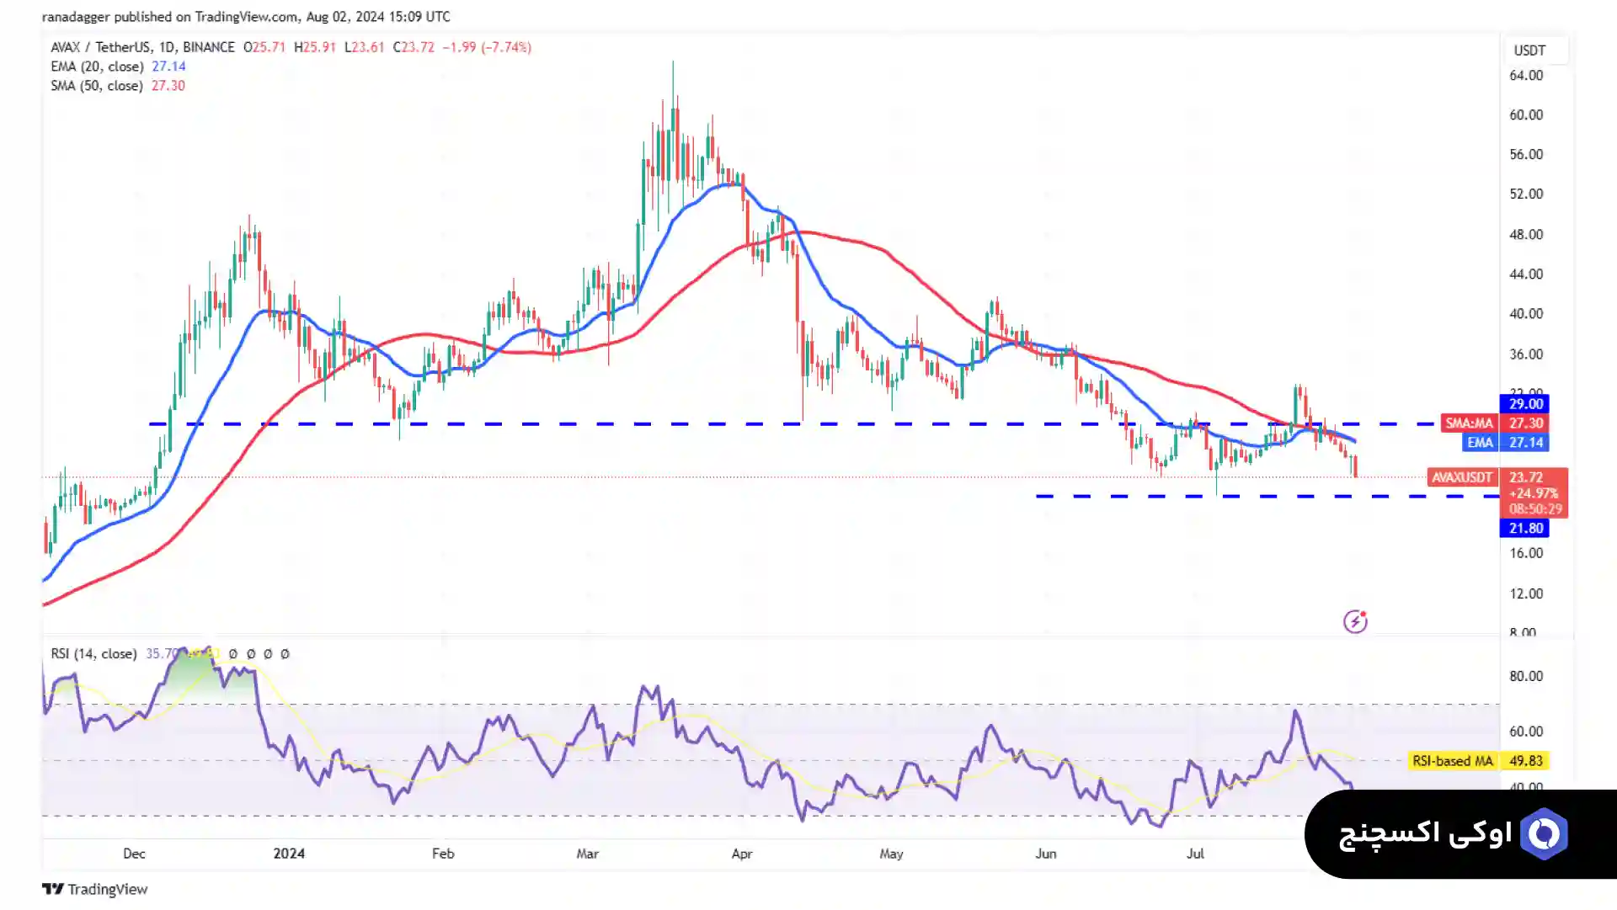
Task: Click the EMA (20, close) indicator legend
Action: coord(118,67)
